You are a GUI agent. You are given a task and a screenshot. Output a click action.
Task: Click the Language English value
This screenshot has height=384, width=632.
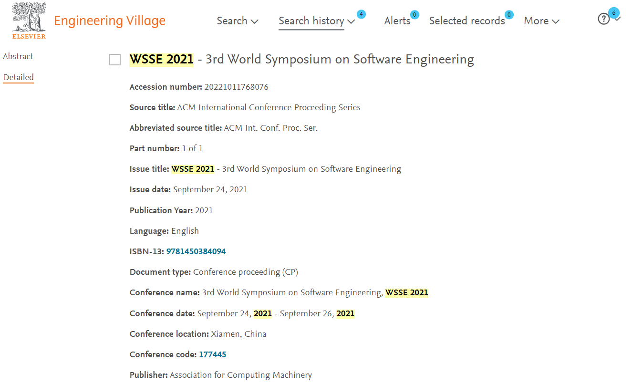[x=185, y=231]
